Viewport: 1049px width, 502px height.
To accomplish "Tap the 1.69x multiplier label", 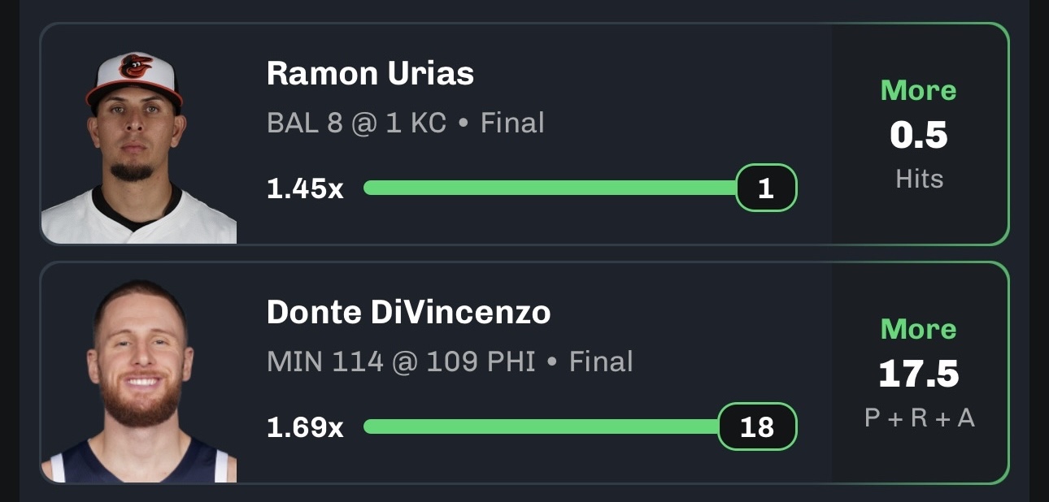I will point(305,426).
